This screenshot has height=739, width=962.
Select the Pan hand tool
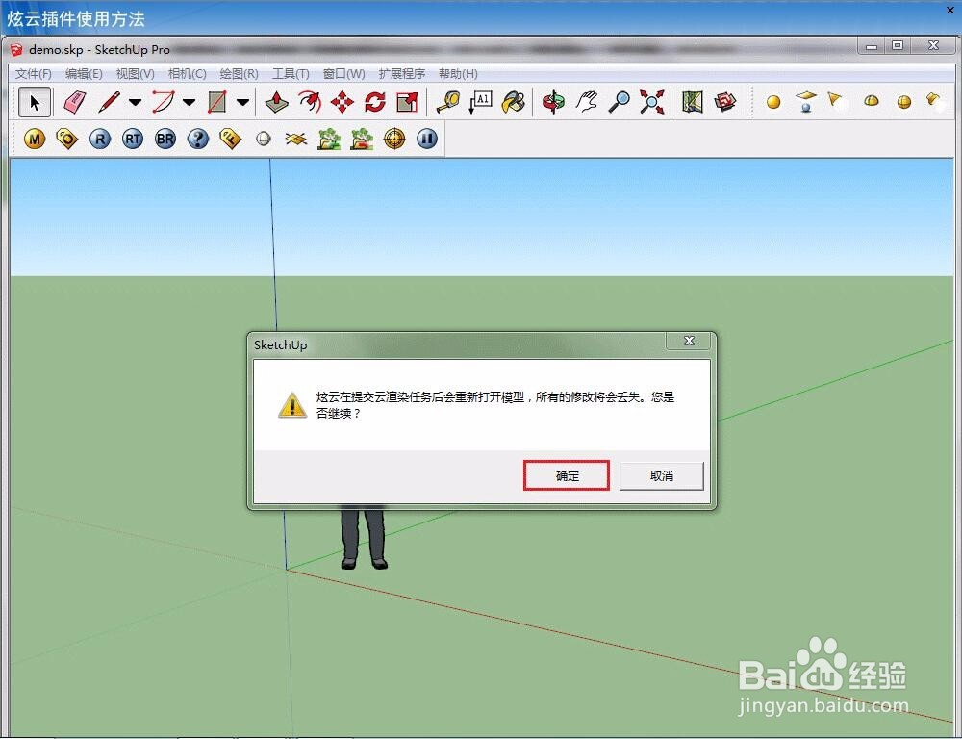click(x=588, y=103)
